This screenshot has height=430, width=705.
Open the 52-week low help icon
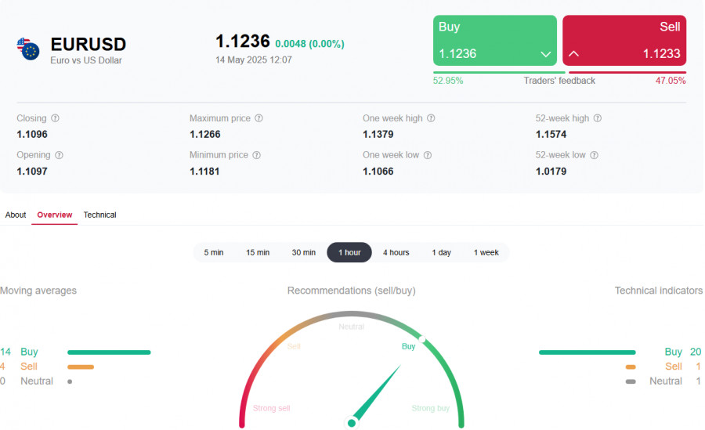click(x=594, y=155)
